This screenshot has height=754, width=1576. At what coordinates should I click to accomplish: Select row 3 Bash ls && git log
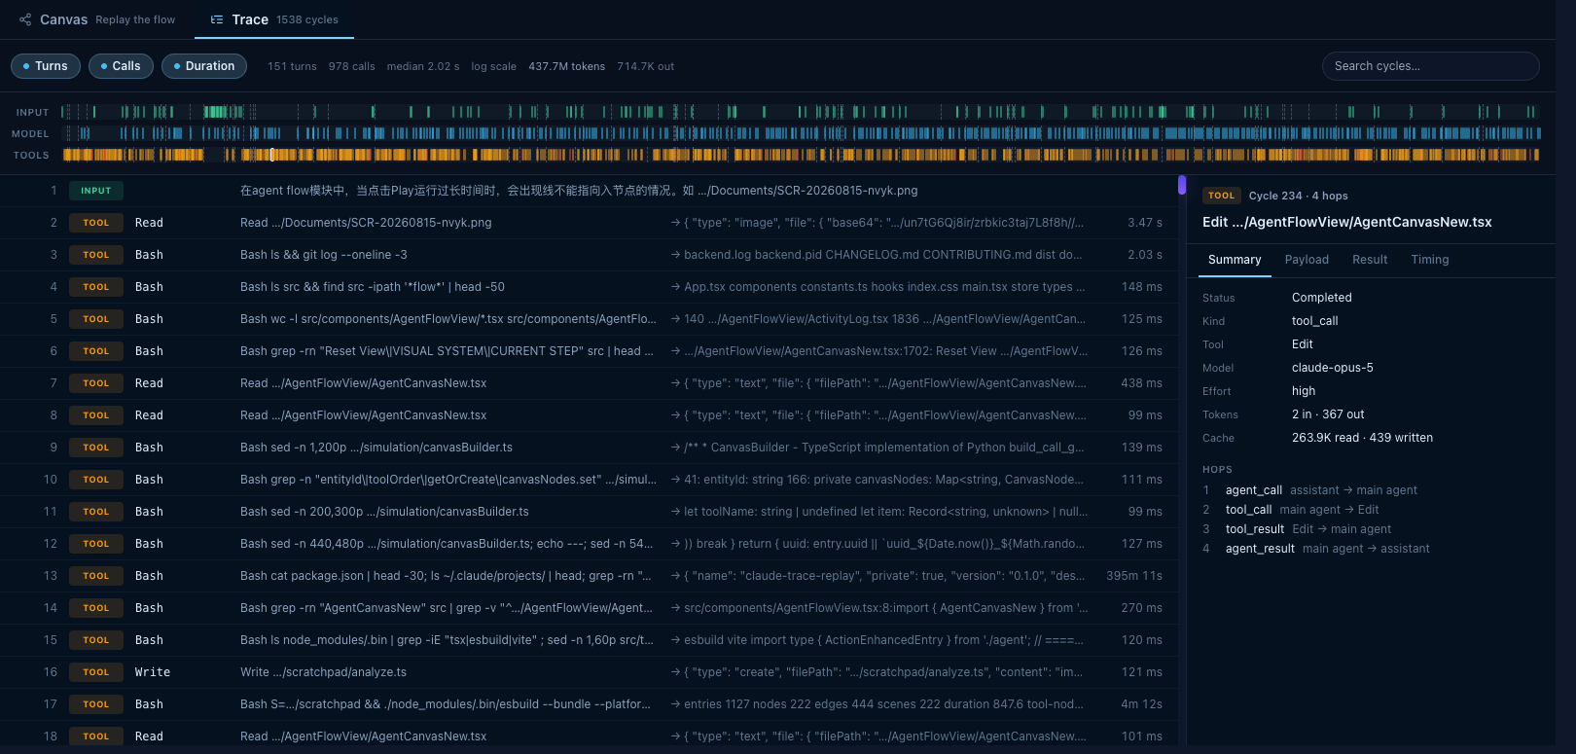click(589, 255)
